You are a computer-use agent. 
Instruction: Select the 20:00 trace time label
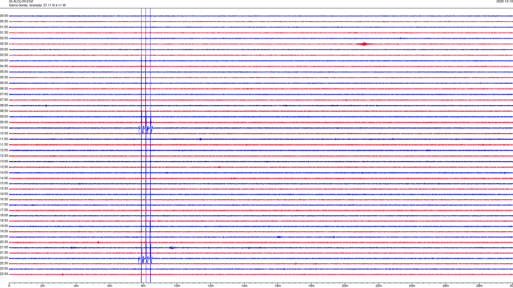(4, 237)
